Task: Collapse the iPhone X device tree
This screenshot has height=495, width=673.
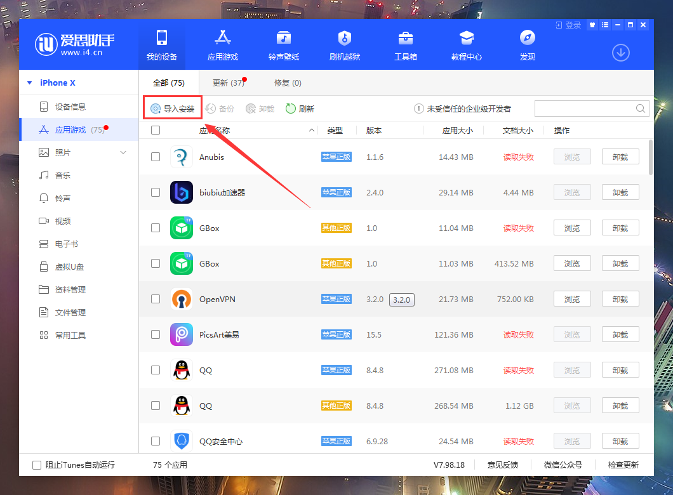Action: (x=30, y=82)
